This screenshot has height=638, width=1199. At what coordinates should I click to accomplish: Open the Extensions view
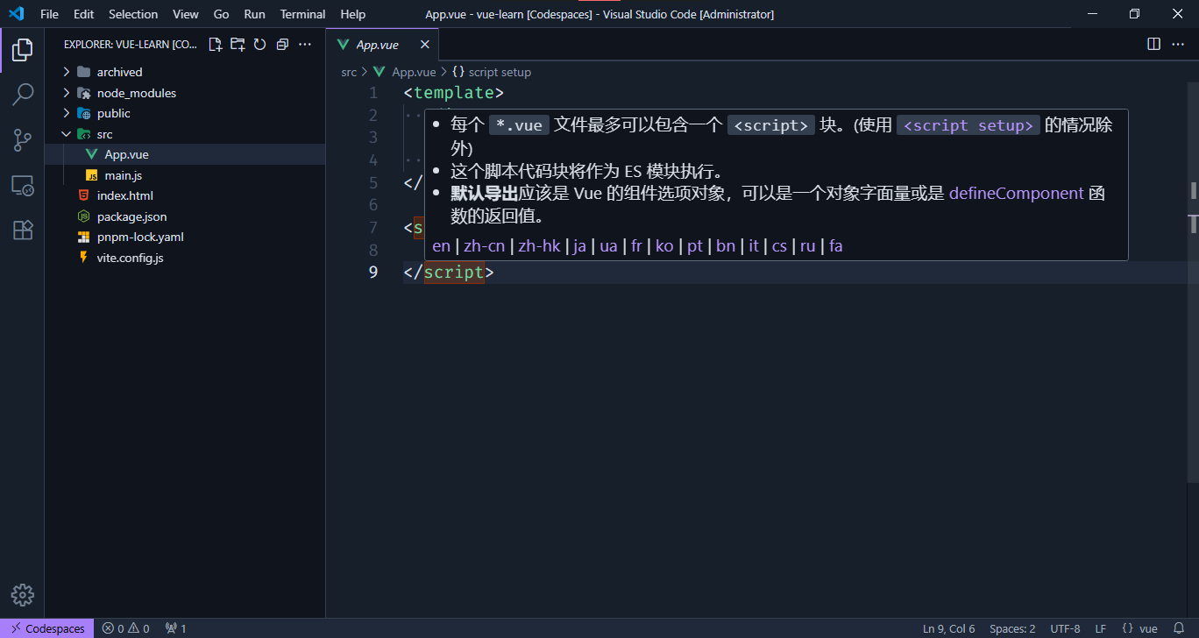pos(23,230)
